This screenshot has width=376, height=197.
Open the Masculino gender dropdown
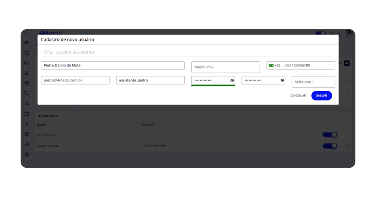[225, 67]
